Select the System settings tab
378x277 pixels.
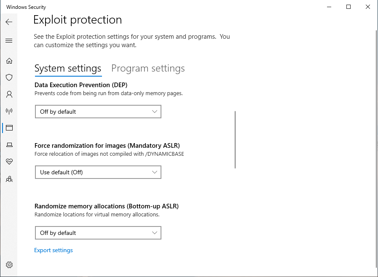tap(68, 68)
